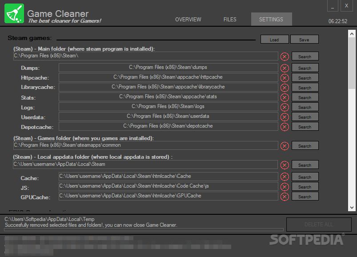Search for the Local appdata folder
The image size is (357, 257).
coord(305,165)
